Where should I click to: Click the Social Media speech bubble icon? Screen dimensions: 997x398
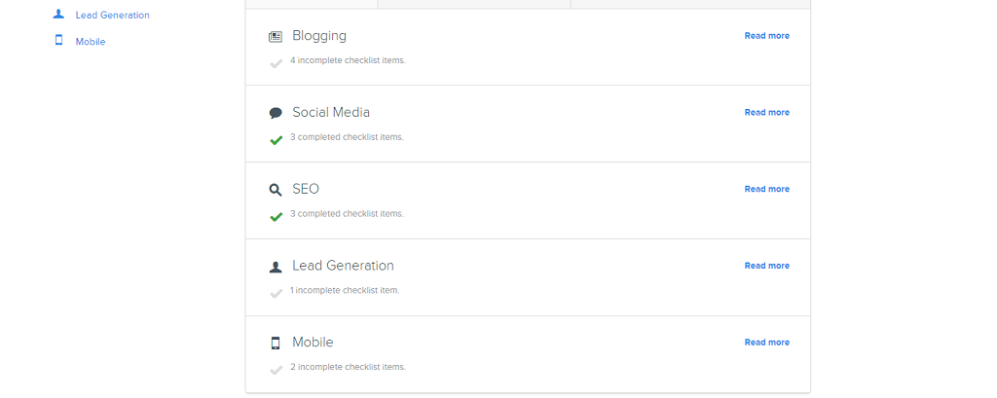[276, 113]
